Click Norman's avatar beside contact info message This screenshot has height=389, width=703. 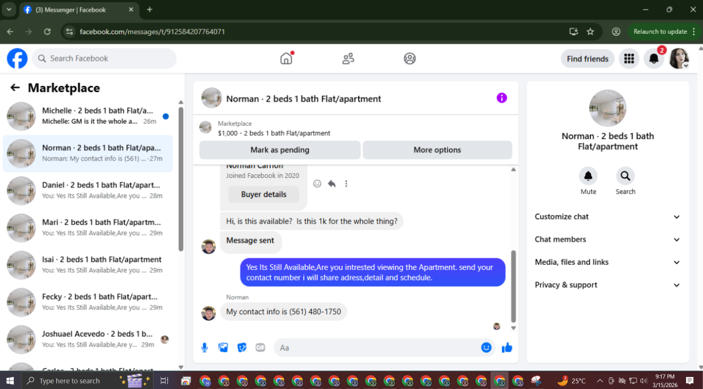click(x=209, y=313)
